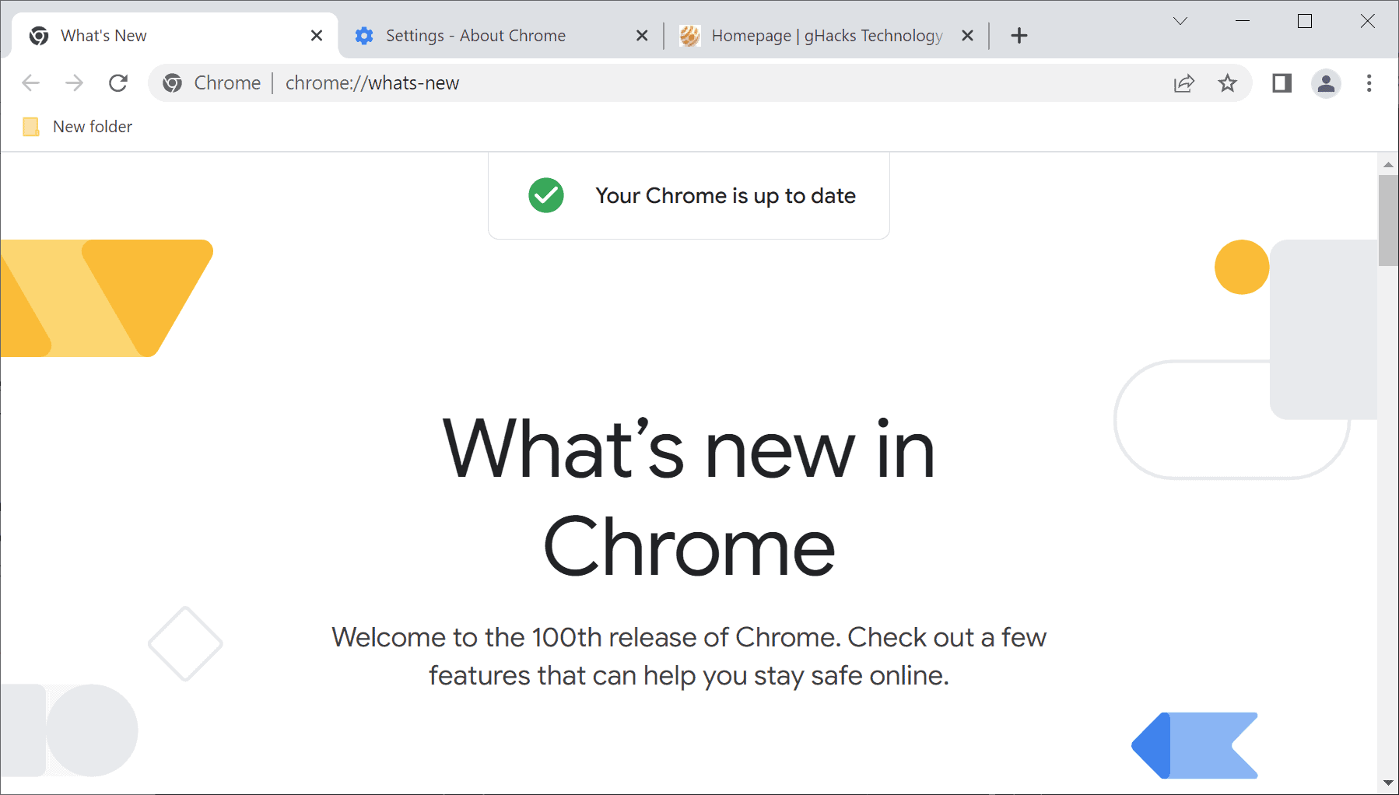This screenshot has height=795, width=1399.
Task: Switch to Settings - About Chrome tab
Action: 500,36
